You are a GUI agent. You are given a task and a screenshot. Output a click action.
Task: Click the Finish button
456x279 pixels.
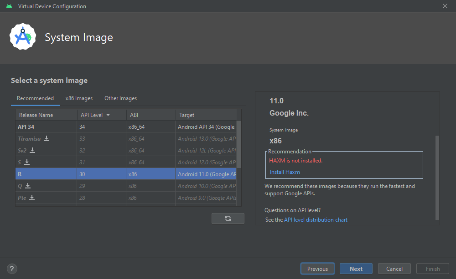click(x=433, y=269)
